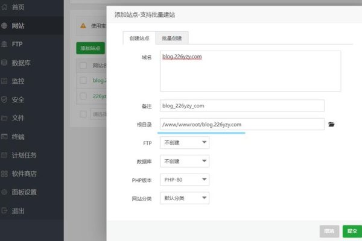Screen dimensions: 362x241
Task: Click the 域名 textarea with blog.226yzy.com
Action: (250, 71)
